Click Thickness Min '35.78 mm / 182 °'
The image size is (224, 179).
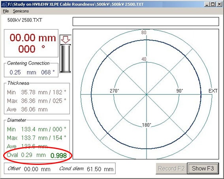point(44,92)
